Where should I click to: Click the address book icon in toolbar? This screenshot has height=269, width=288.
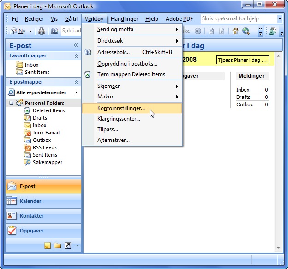click(x=55, y=31)
